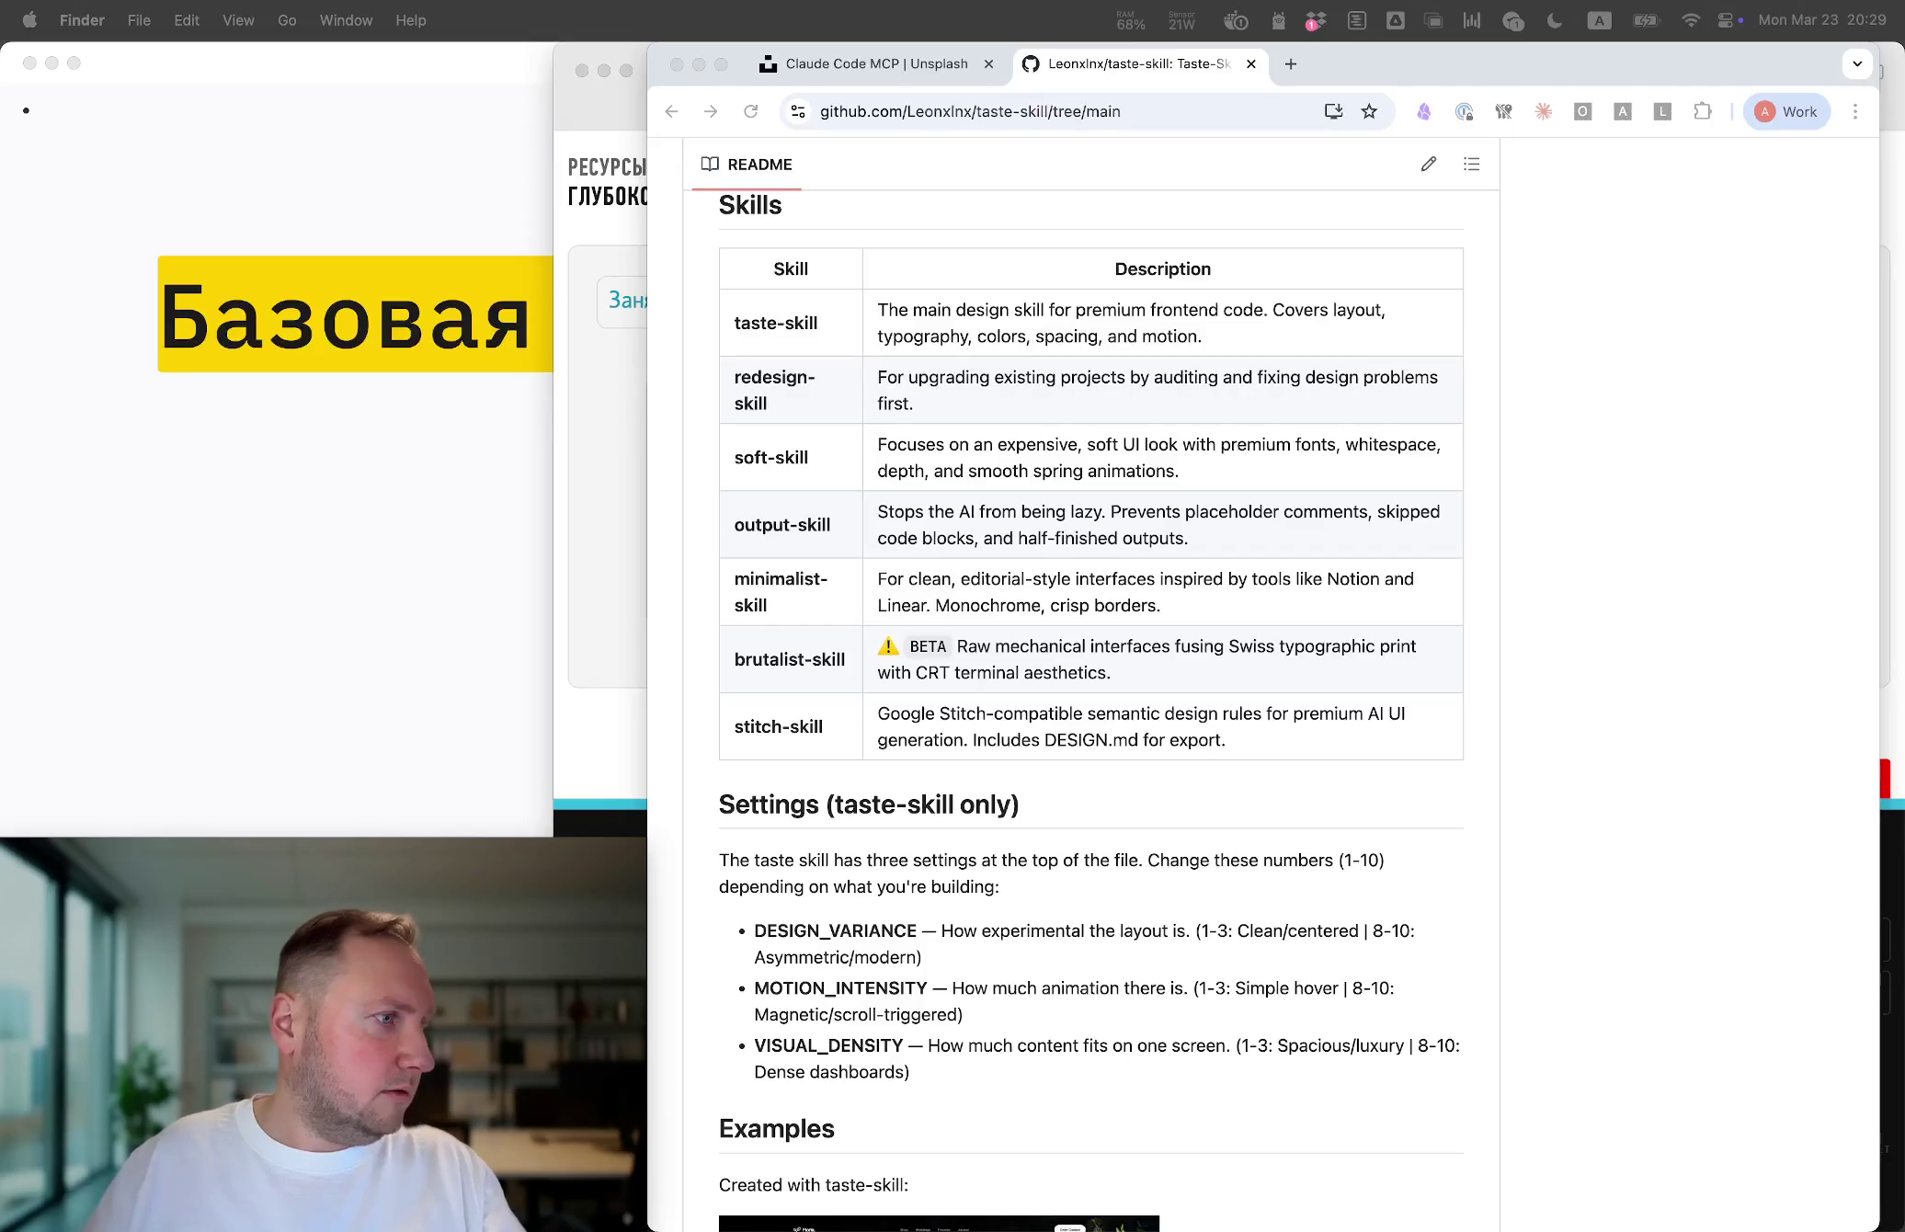Open the Finder menu
1905x1232 pixels.
82,20
